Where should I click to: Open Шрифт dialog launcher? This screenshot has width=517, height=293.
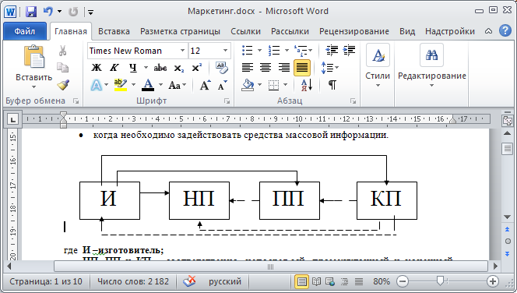pos(227,101)
